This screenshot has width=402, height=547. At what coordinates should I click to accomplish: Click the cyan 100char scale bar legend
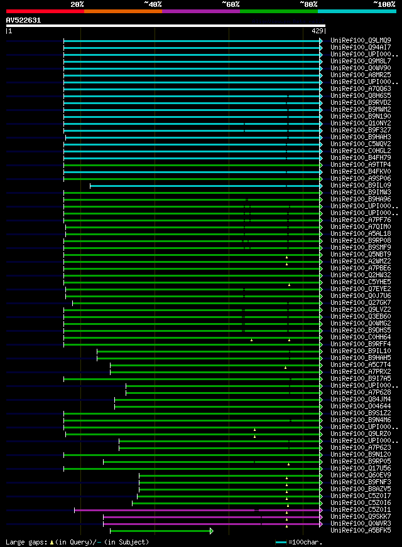[x=281, y=542]
